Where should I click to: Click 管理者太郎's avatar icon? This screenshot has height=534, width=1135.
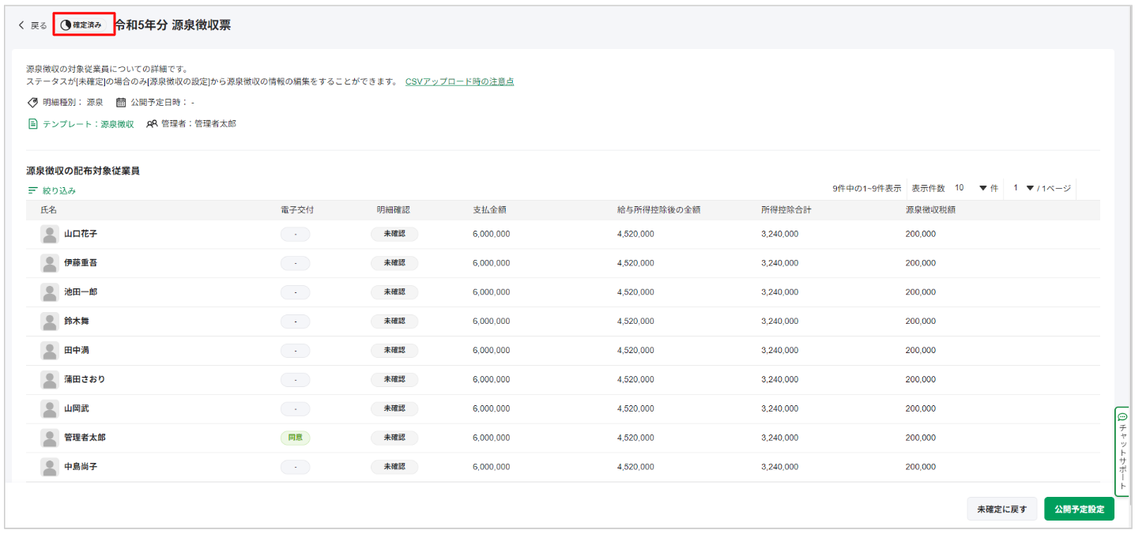click(x=50, y=438)
